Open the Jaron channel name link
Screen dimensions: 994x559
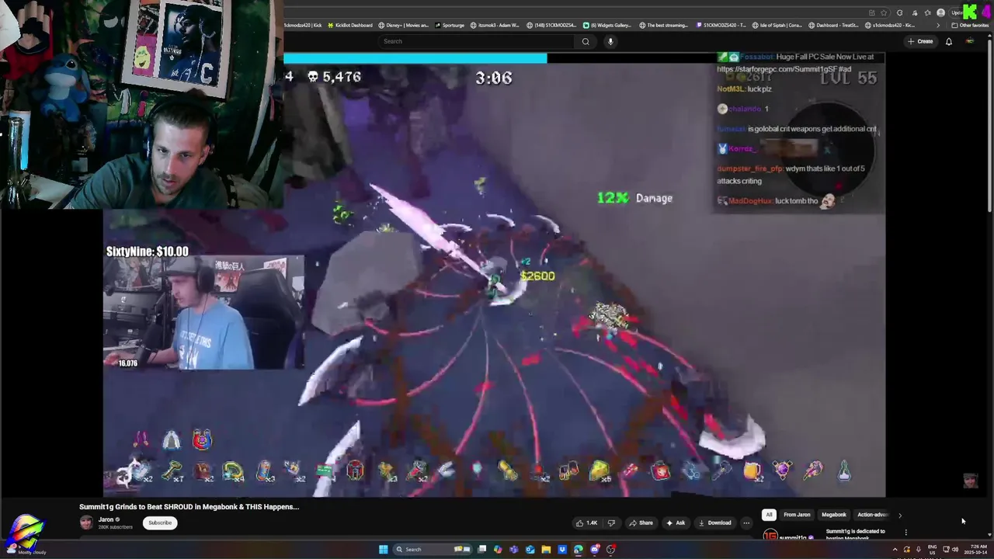[x=106, y=519]
